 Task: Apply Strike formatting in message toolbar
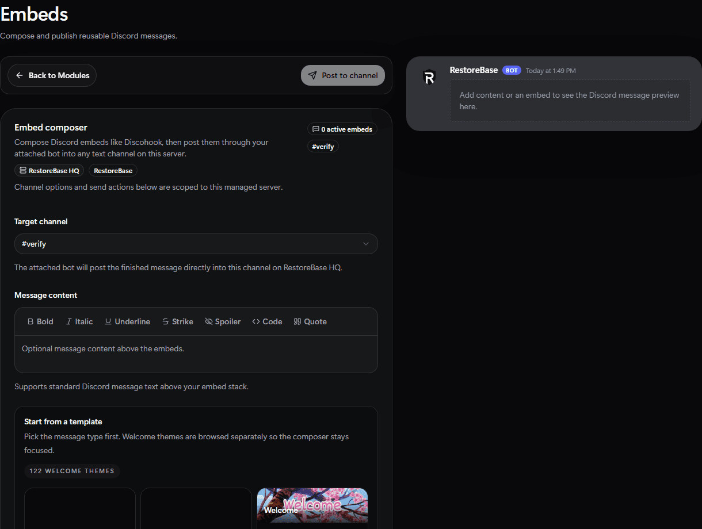[178, 321]
